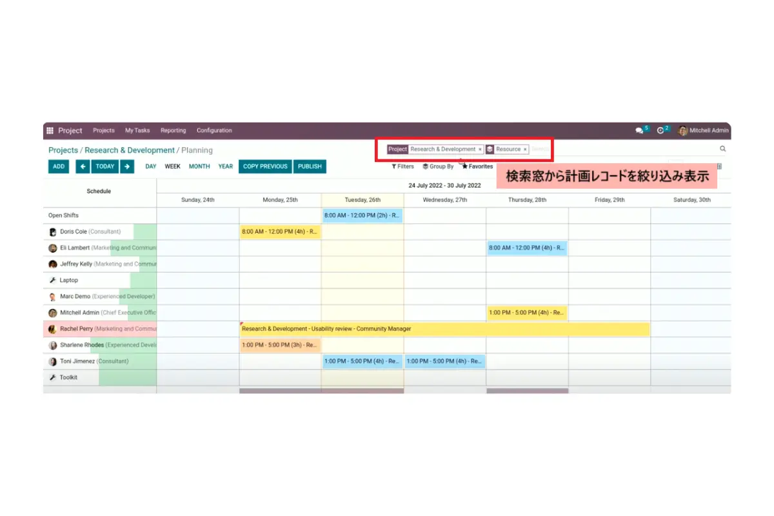Open the My Tasks menu
Image resolution: width=774 pixels, height=516 pixels.
coord(137,130)
